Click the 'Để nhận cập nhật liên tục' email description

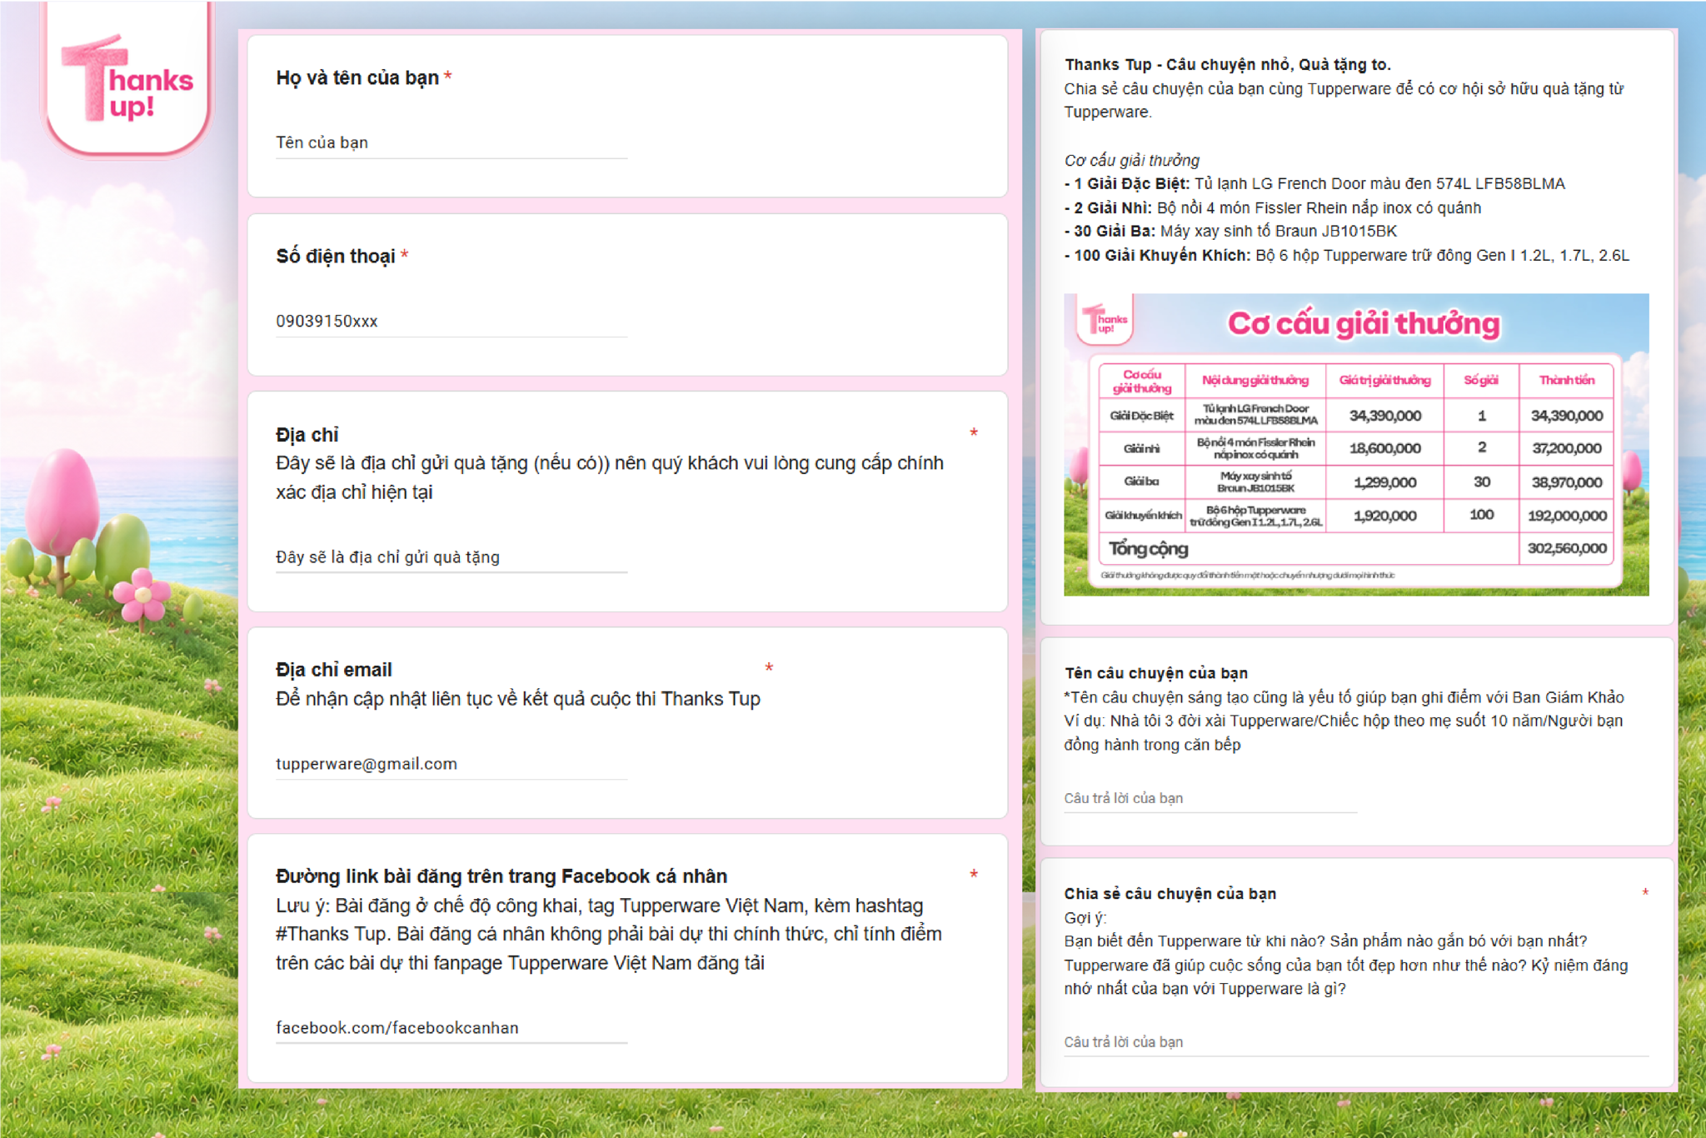pyautogui.click(x=518, y=699)
